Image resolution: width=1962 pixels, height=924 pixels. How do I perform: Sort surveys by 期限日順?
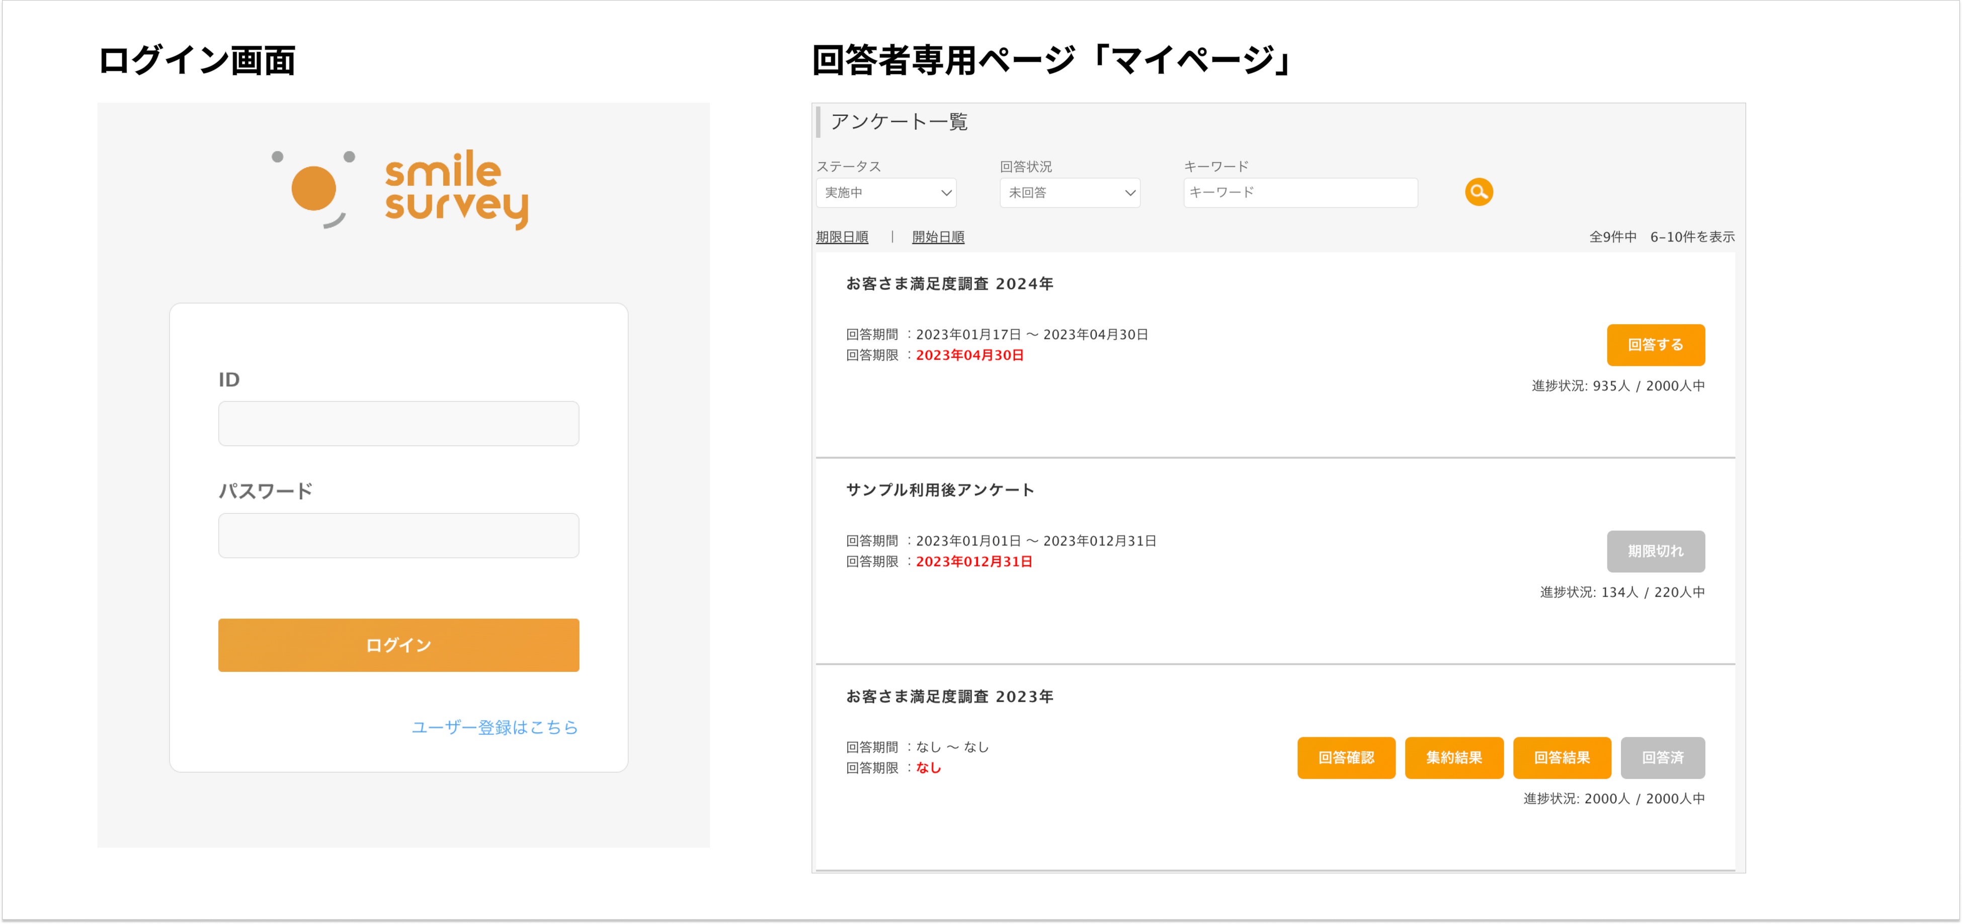842,237
